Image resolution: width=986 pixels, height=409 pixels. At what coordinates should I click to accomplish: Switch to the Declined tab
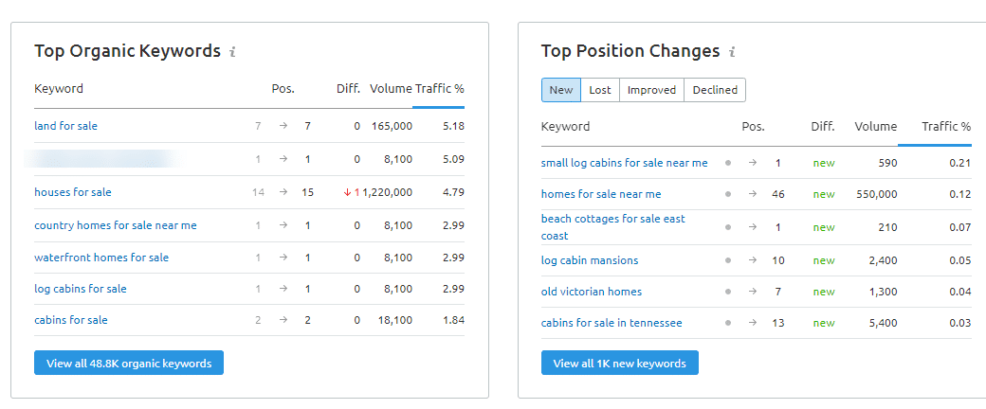pos(715,90)
